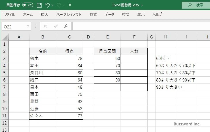Open the Customize Quick Access Toolbar arrow
This screenshot has width=210, height=132.
coord(70,5)
